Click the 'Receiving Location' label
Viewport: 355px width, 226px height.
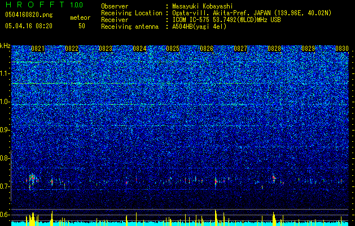[x=132, y=13]
